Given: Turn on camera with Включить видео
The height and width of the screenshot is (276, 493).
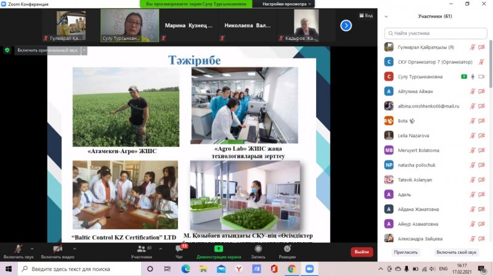Looking at the screenshot, I should click(57, 252).
